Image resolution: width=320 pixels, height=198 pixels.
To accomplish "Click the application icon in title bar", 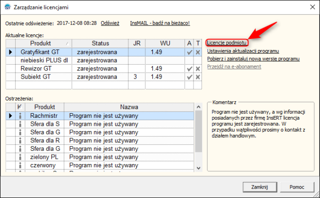I will pos(8,7).
